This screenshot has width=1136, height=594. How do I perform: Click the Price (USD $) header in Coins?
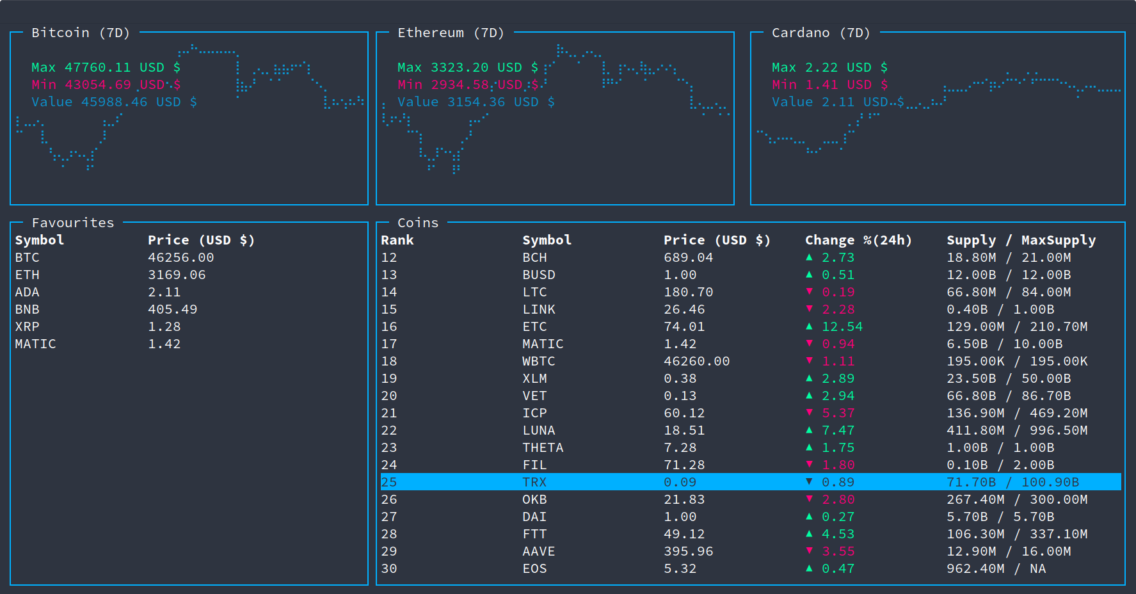[717, 240]
